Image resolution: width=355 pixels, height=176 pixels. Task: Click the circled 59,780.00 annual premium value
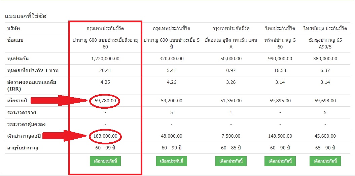pyautogui.click(x=105, y=101)
